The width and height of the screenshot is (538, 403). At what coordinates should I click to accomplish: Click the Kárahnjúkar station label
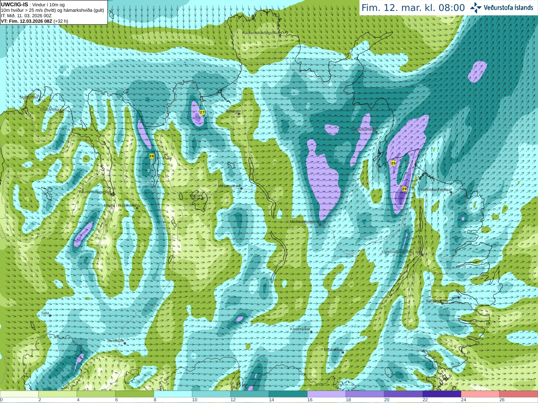pos(300,329)
